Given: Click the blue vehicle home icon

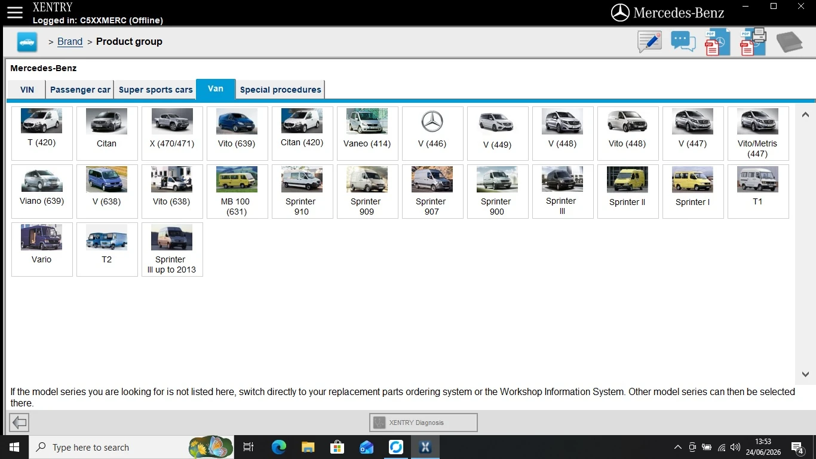Looking at the screenshot, I should coord(27,42).
